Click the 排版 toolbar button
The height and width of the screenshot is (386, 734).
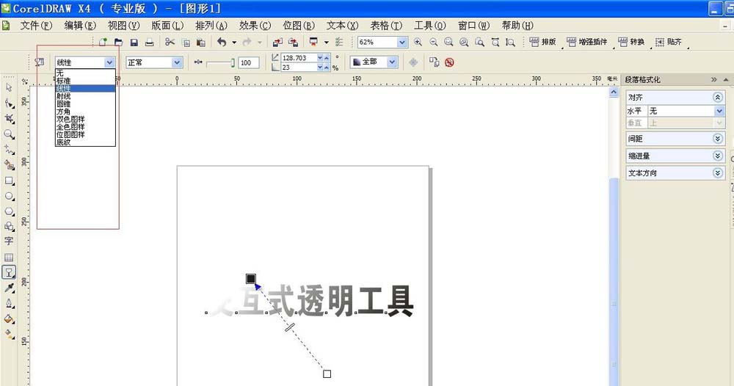[543, 42]
